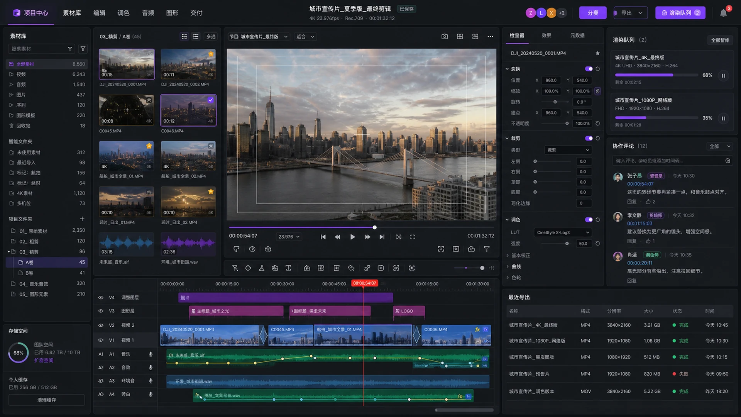Click the 清理缓存 button
Image resolution: width=741 pixels, height=417 pixels.
[x=47, y=400]
